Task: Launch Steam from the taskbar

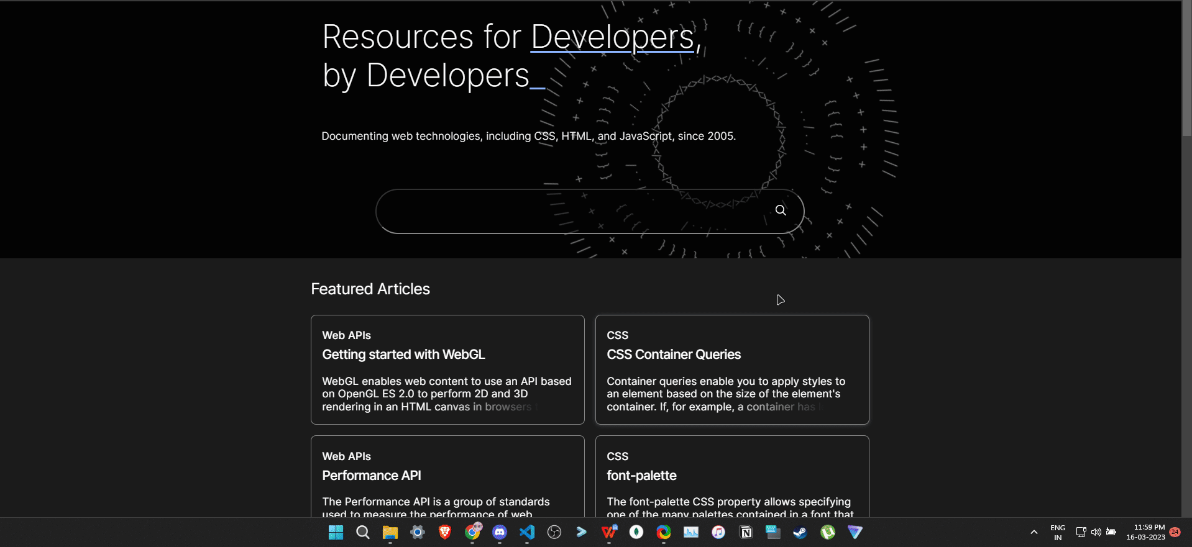Action: click(x=800, y=532)
